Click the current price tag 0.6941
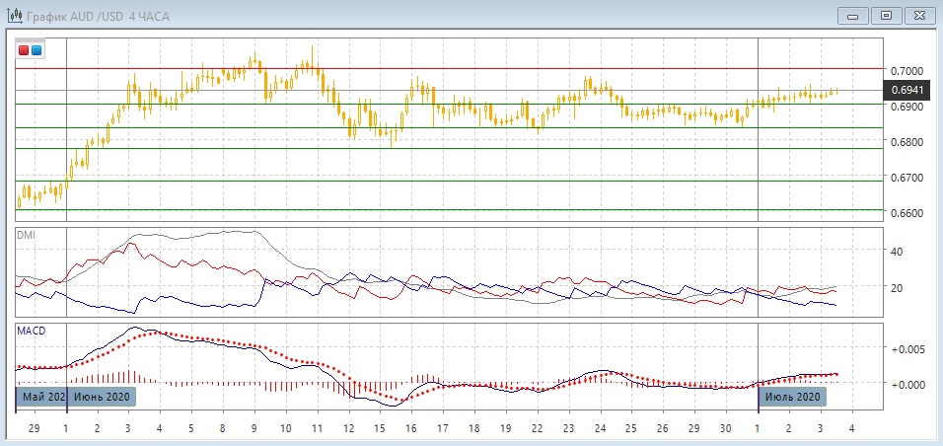 907,90
